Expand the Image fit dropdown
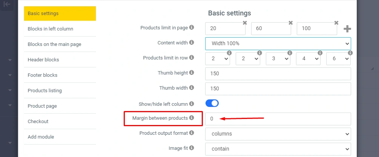 tap(278, 149)
